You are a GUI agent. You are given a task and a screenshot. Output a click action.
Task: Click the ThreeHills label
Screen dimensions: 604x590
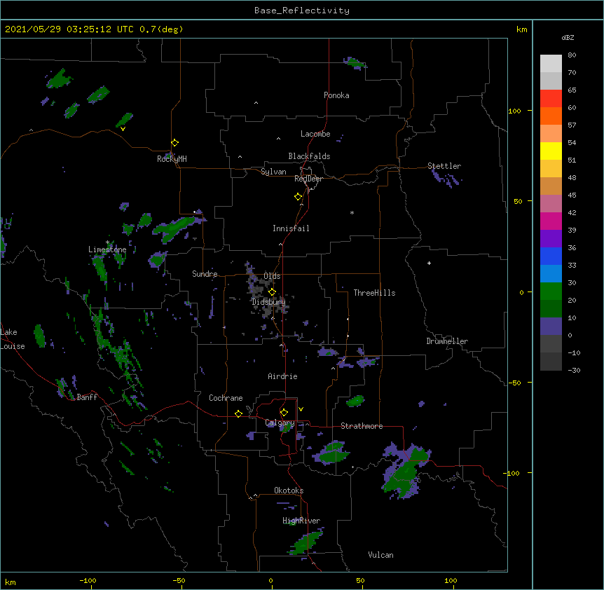pos(374,293)
